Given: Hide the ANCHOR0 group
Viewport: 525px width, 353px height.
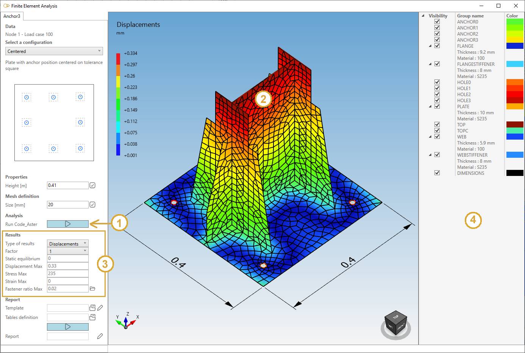Looking at the screenshot, I should point(437,22).
